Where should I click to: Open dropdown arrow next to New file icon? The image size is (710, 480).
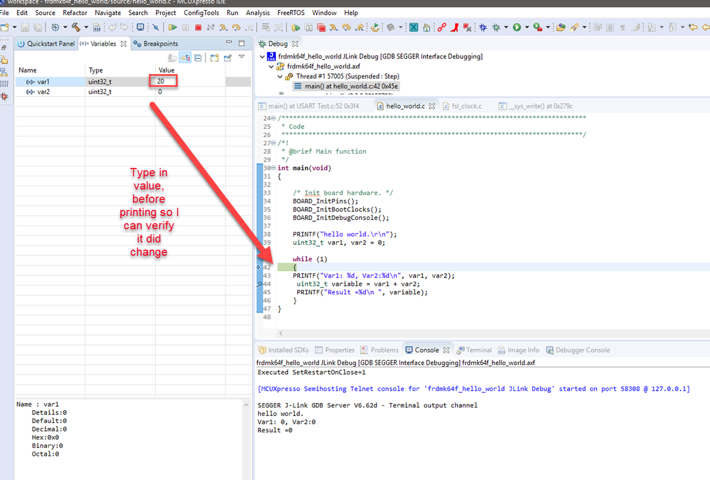[x=14, y=28]
